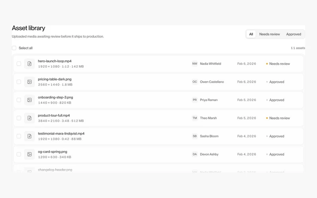This screenshot has width=317, height=198.
Task: Click uploader name Sasha Bloom
Action: [209, 136]
